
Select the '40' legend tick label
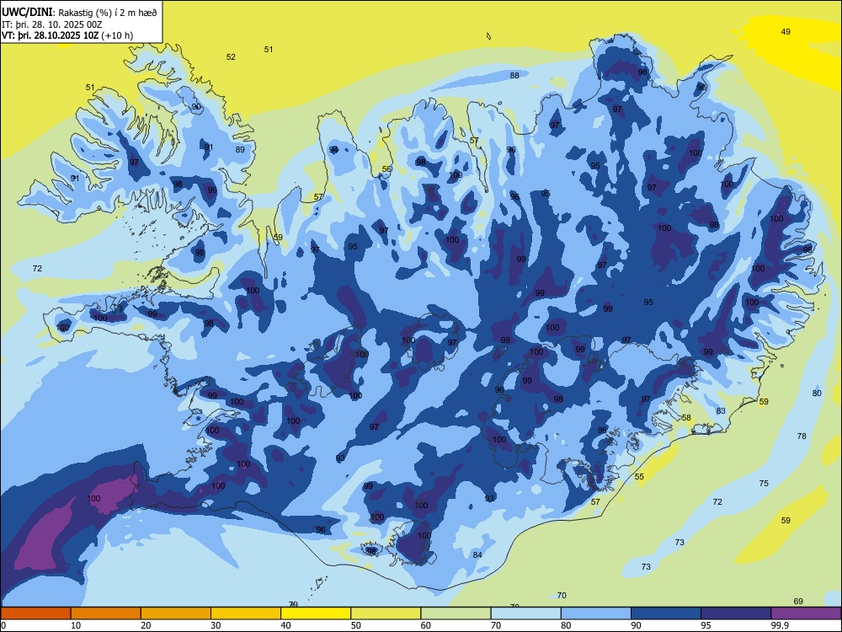coord(285,625)
